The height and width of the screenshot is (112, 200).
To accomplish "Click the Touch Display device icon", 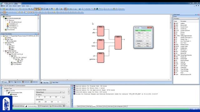I will [7, 28].
